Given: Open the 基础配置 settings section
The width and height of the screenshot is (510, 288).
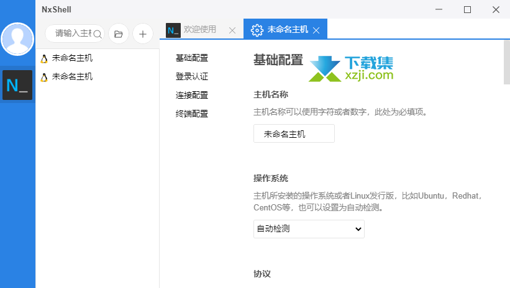Looking at the screenshot, I should (x=192, y=58).
